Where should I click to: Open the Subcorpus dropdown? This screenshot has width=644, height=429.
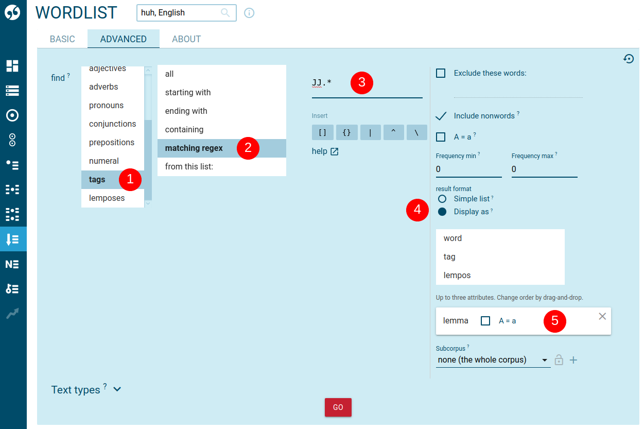pos(493,360)
